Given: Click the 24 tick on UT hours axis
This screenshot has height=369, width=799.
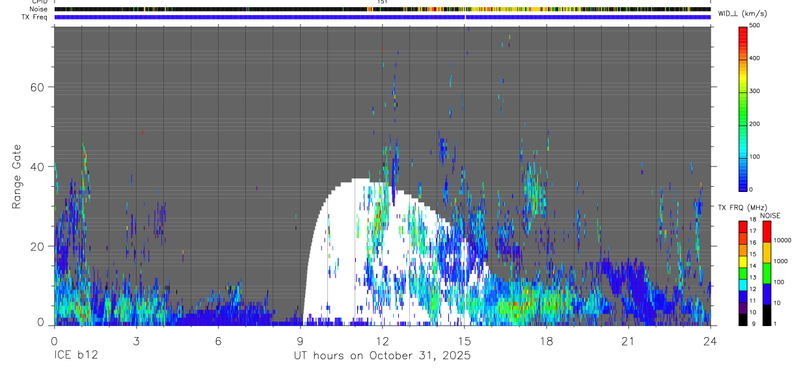Looking at the screenshot, I should tap(711, 340).
